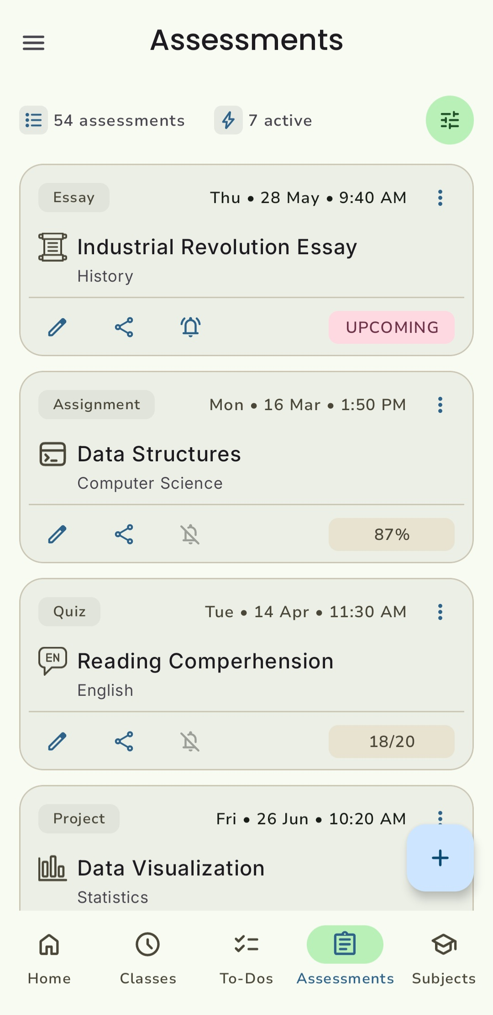This screenshot has height=1015, width=493.
Task: Open the hamburger navigation menu
Action: coord(34,43)
